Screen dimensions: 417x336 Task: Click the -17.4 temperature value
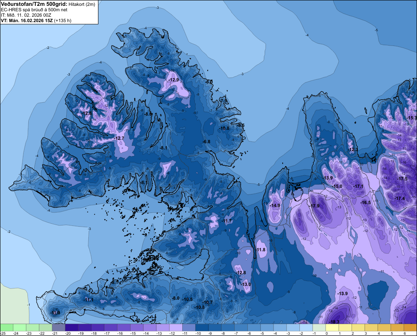click(400, 198)
